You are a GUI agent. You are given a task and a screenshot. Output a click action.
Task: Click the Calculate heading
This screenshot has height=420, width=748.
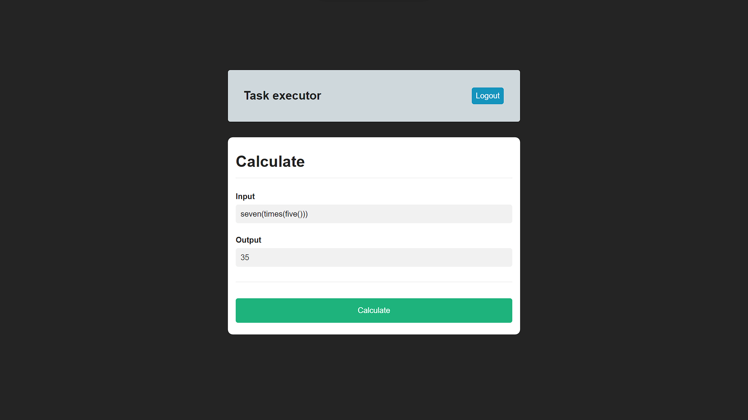pyautogui.click(x=270, y=161)
